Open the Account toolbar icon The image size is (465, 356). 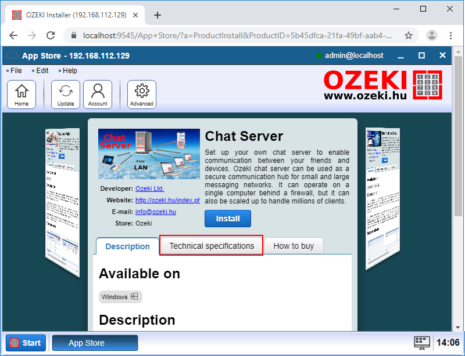tap(98, 95)
